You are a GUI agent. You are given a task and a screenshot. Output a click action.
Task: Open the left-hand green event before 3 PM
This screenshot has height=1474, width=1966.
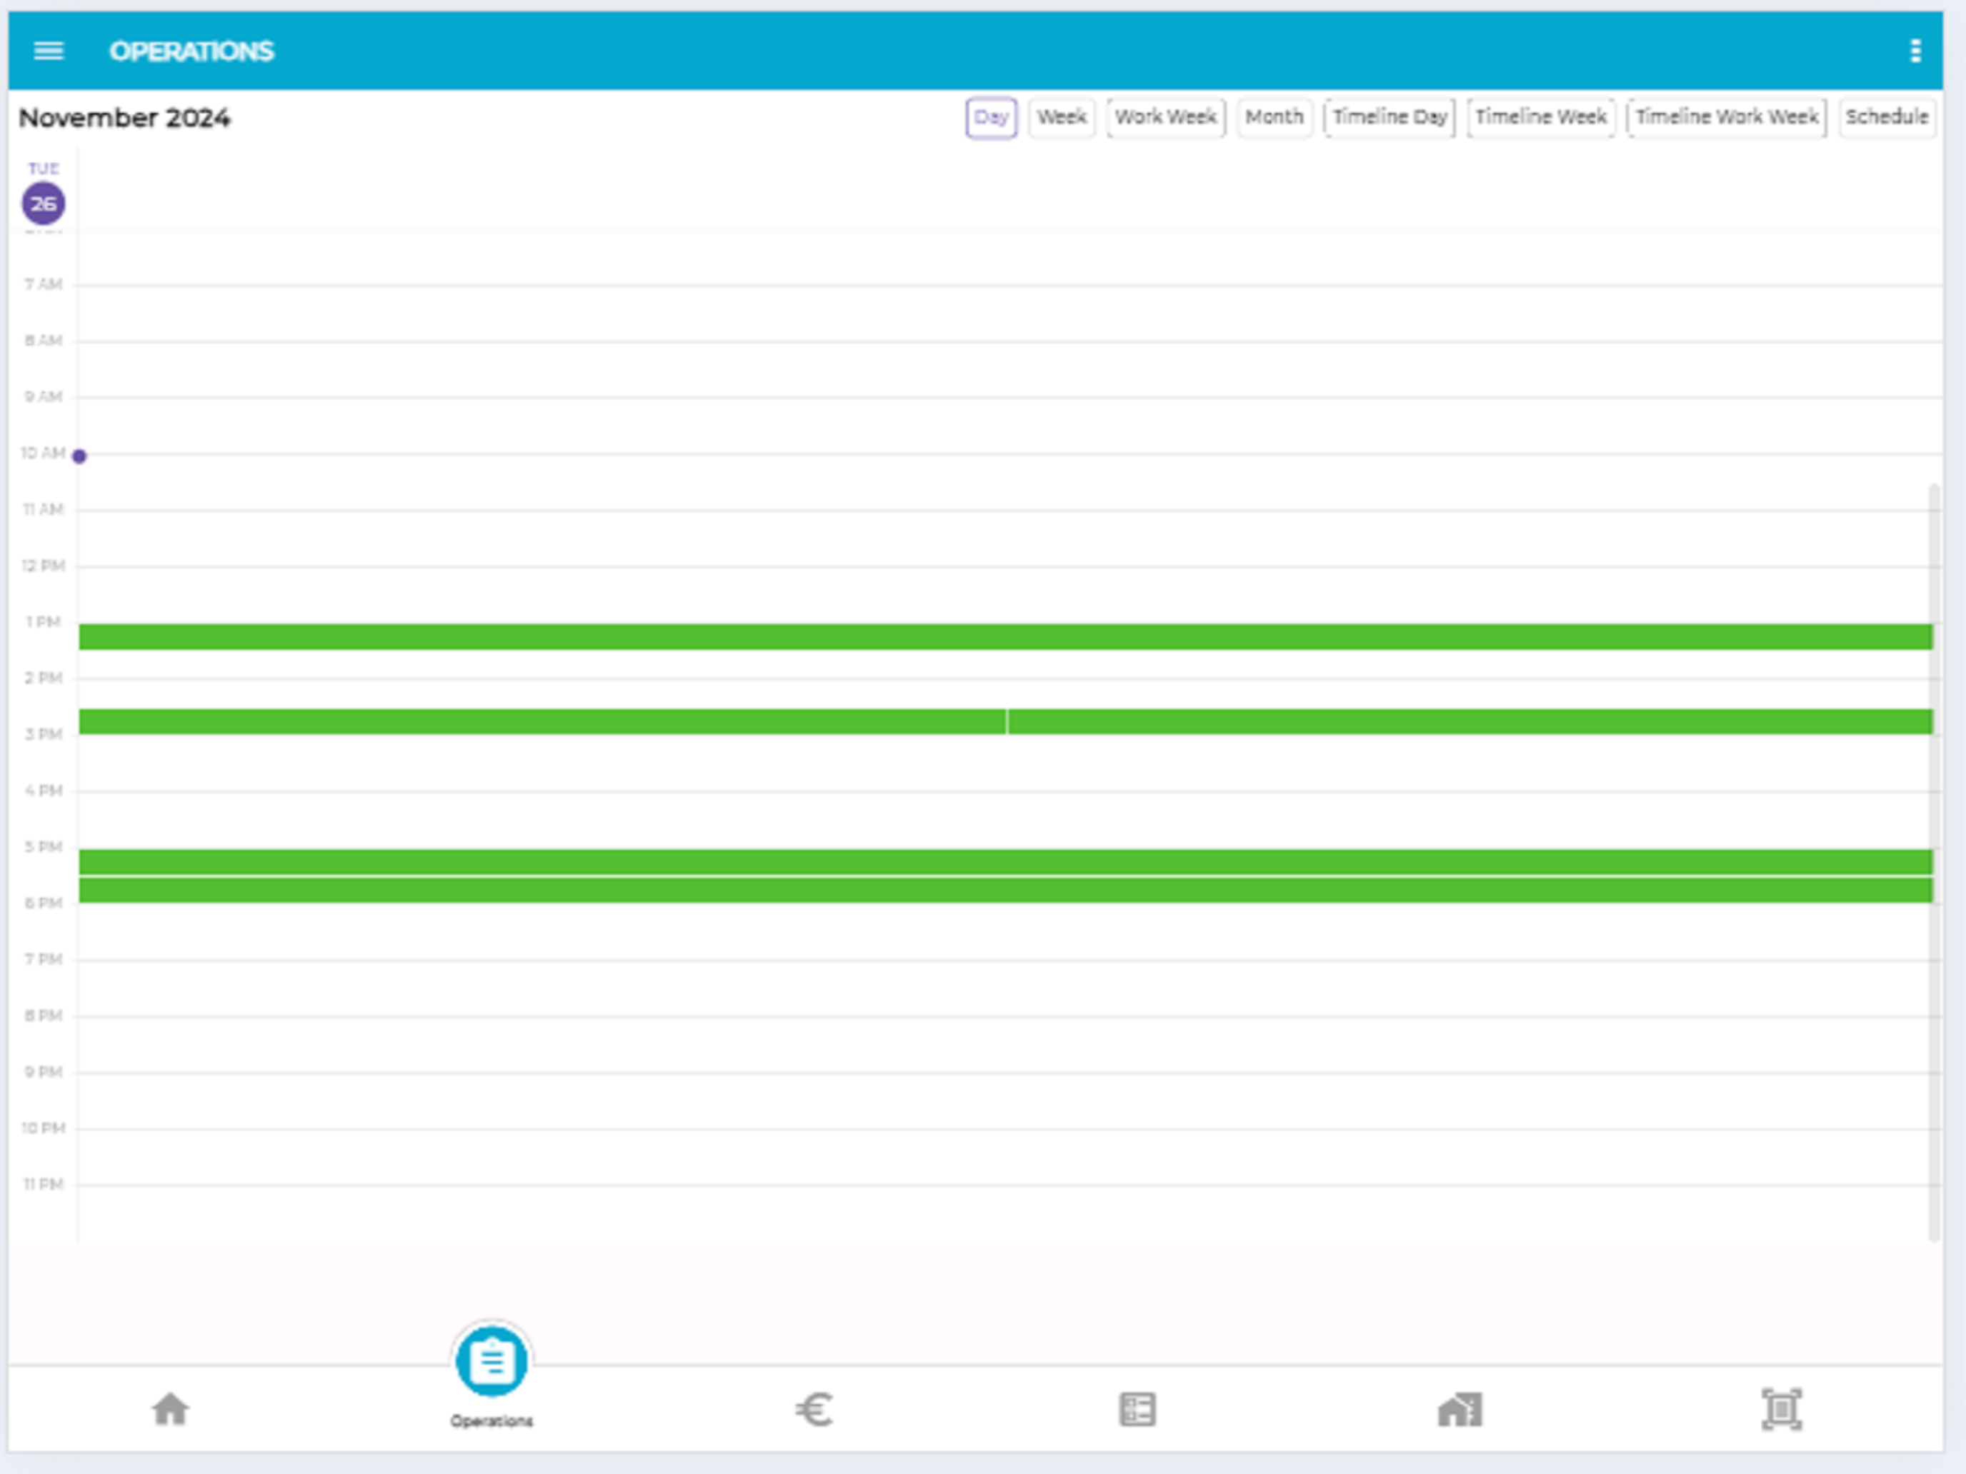pos(542,721)
